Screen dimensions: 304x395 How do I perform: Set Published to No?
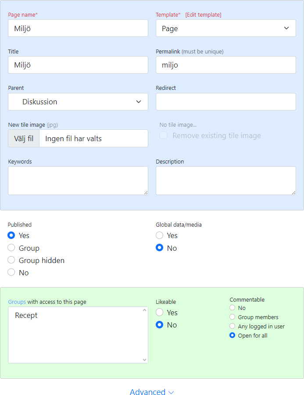click(11, 273)
